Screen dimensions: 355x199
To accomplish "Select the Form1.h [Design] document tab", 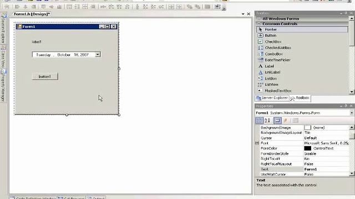I will click(32, 14).
